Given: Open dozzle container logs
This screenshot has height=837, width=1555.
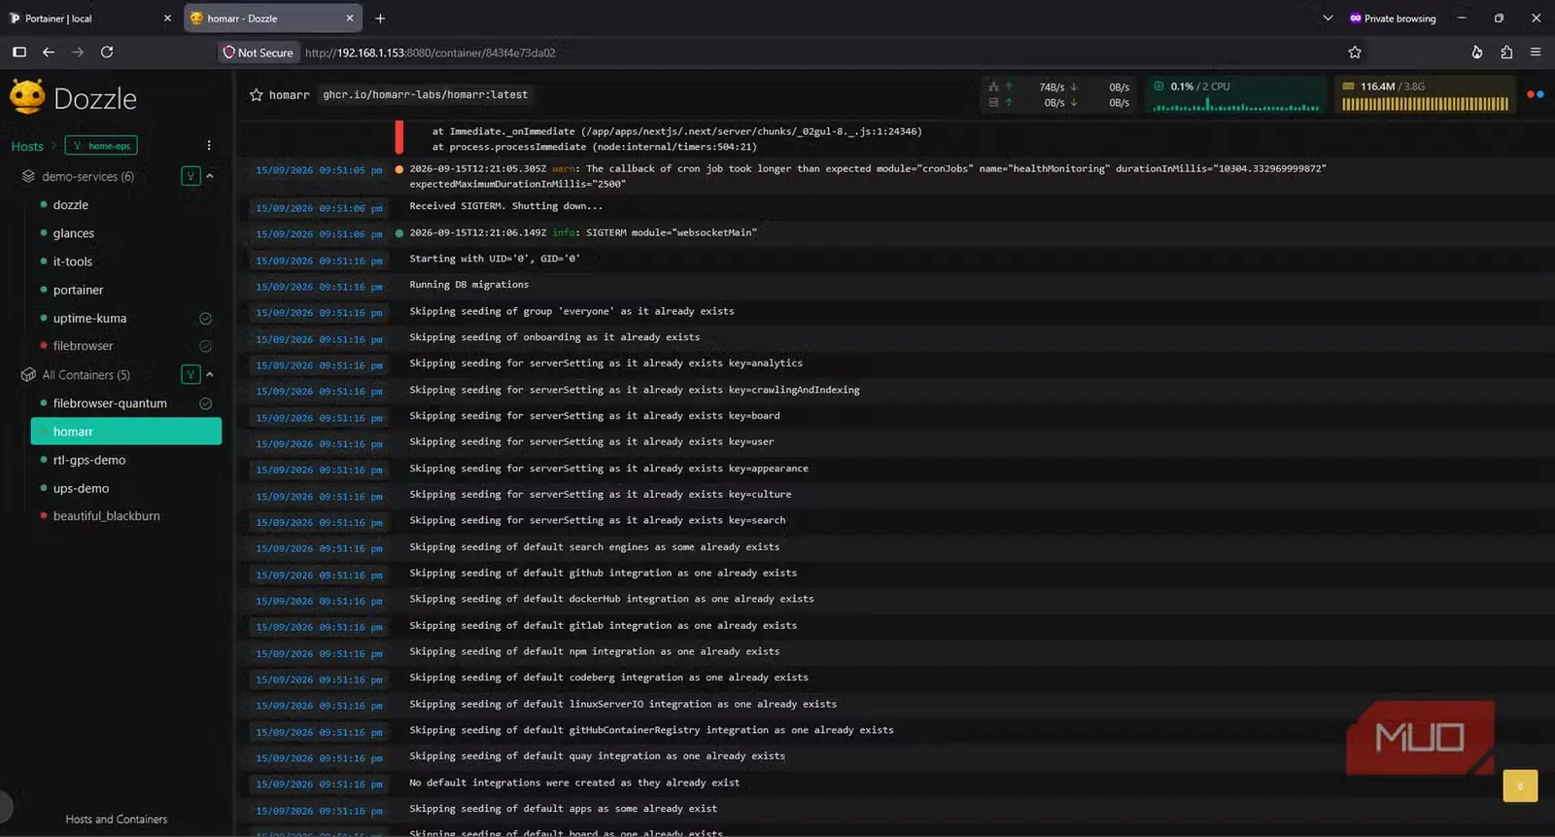Looking at the screenshot, I should [x=71, y=205].
